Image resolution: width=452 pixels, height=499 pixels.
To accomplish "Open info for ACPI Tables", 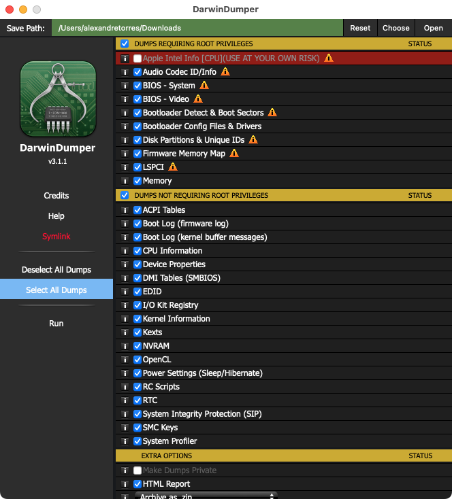I will 125,210.
